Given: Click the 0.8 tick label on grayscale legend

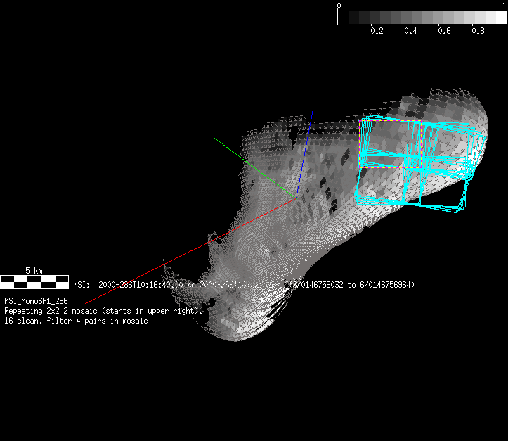Looking at the screenshot, I should (478, 31).
